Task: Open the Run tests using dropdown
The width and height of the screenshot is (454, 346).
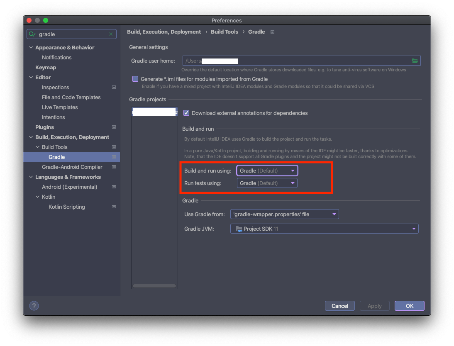Action: 267,183
